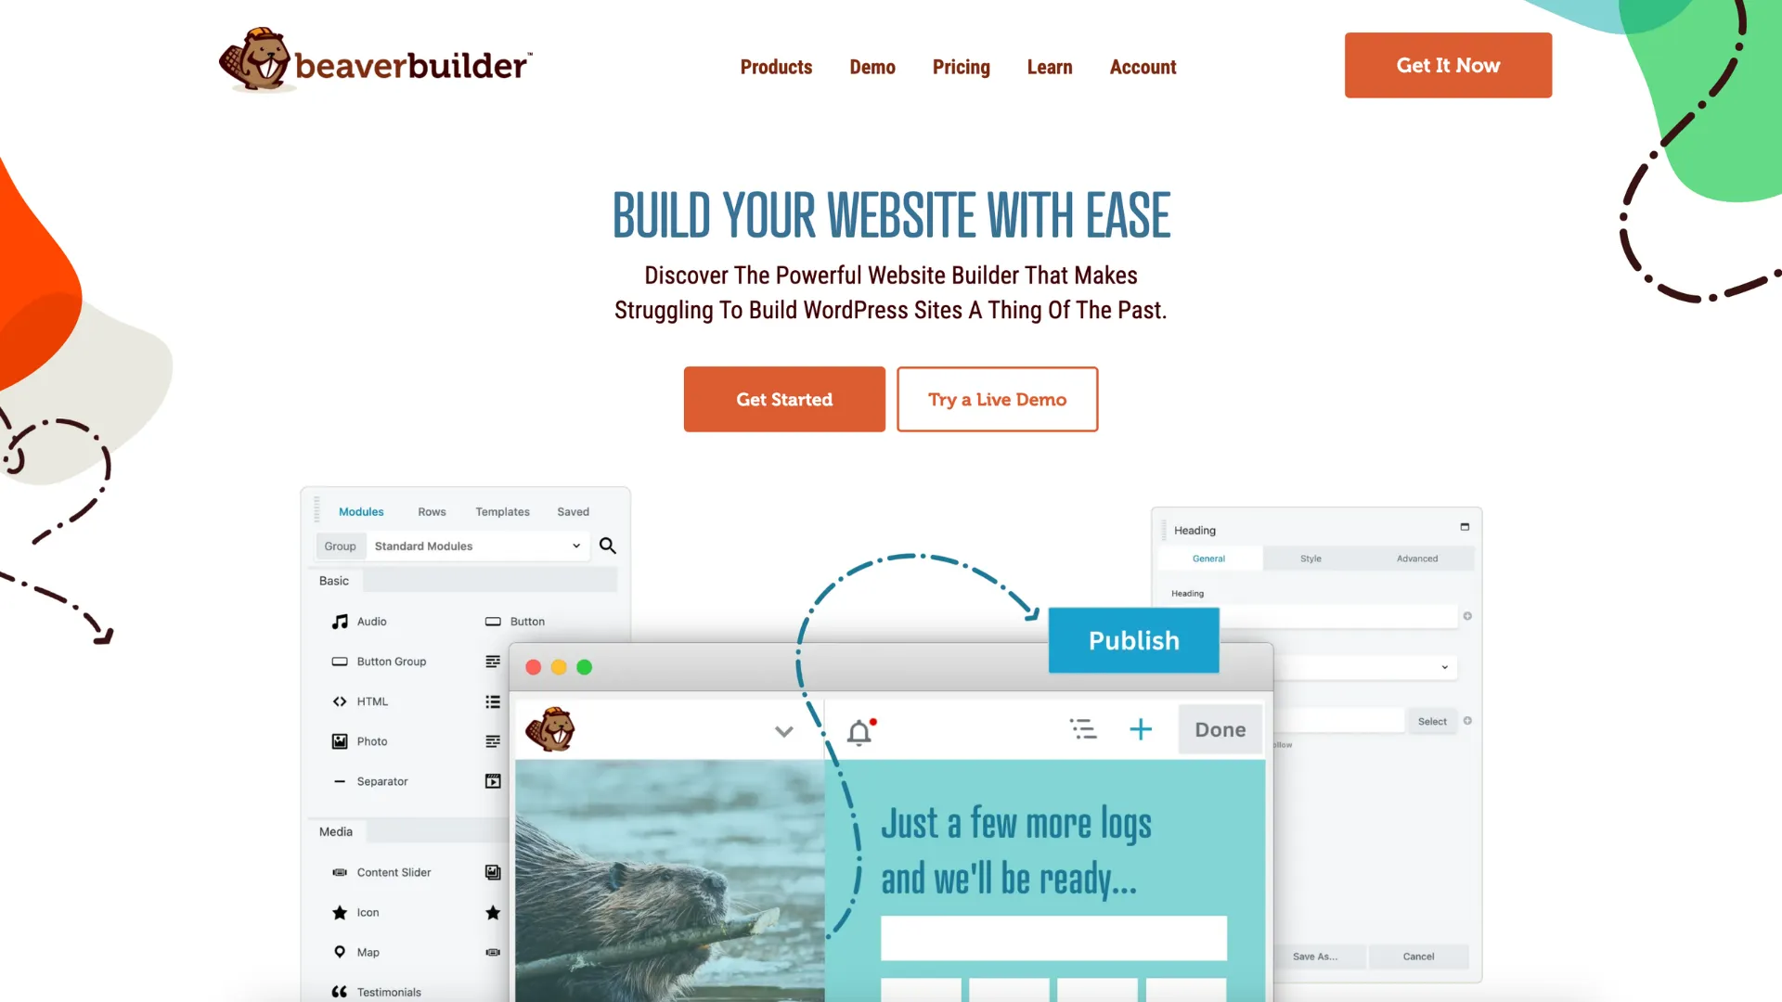
Task: Switch to the Advanced tab in Heading
Action: [x=1417, y=559]
